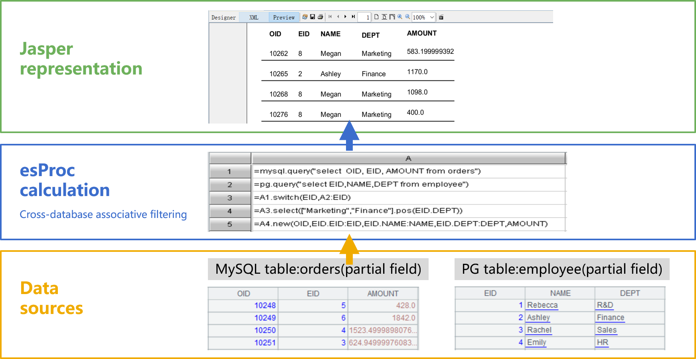Click the pg.query cell A2
The image size is (696, 359).
[x=409, y=184]
